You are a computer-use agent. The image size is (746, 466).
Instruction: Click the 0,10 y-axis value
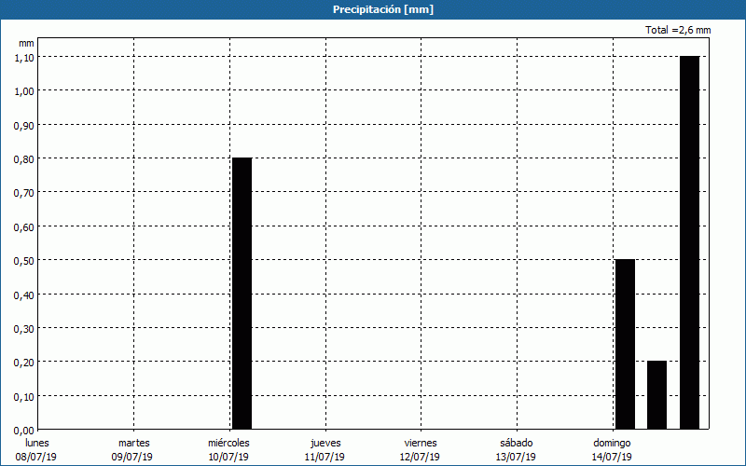coord(23,397)
